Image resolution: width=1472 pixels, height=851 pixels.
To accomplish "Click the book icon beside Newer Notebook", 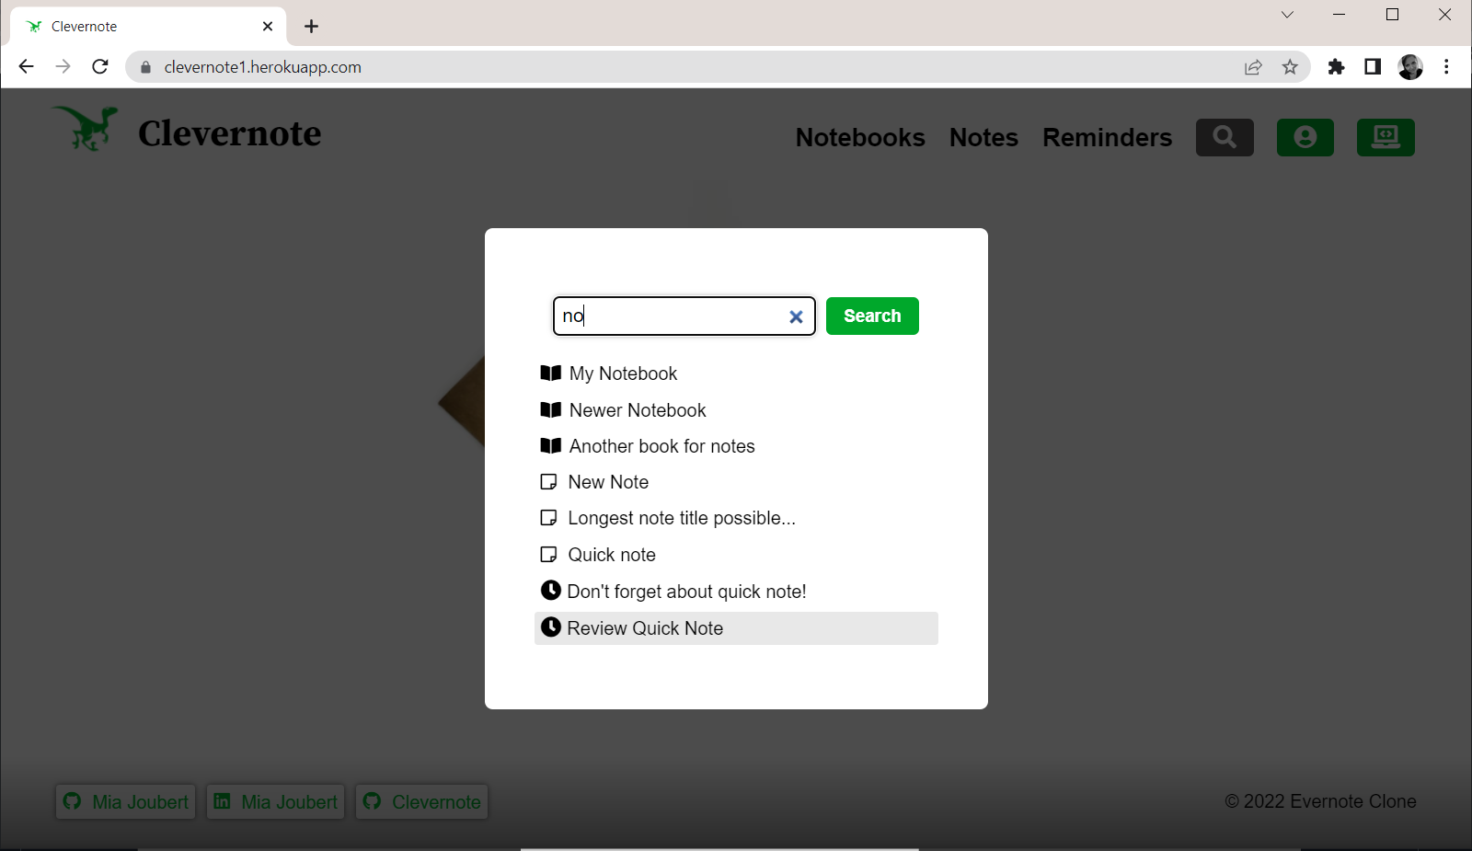I will coord(551,409).
